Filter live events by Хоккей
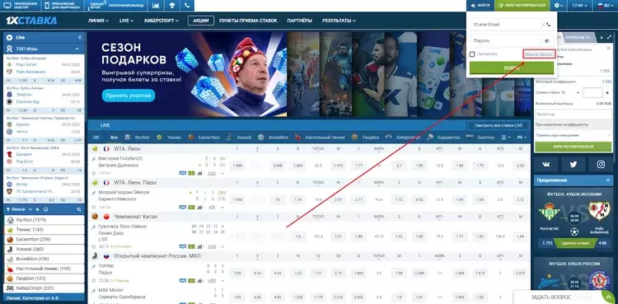 [239, 138]
